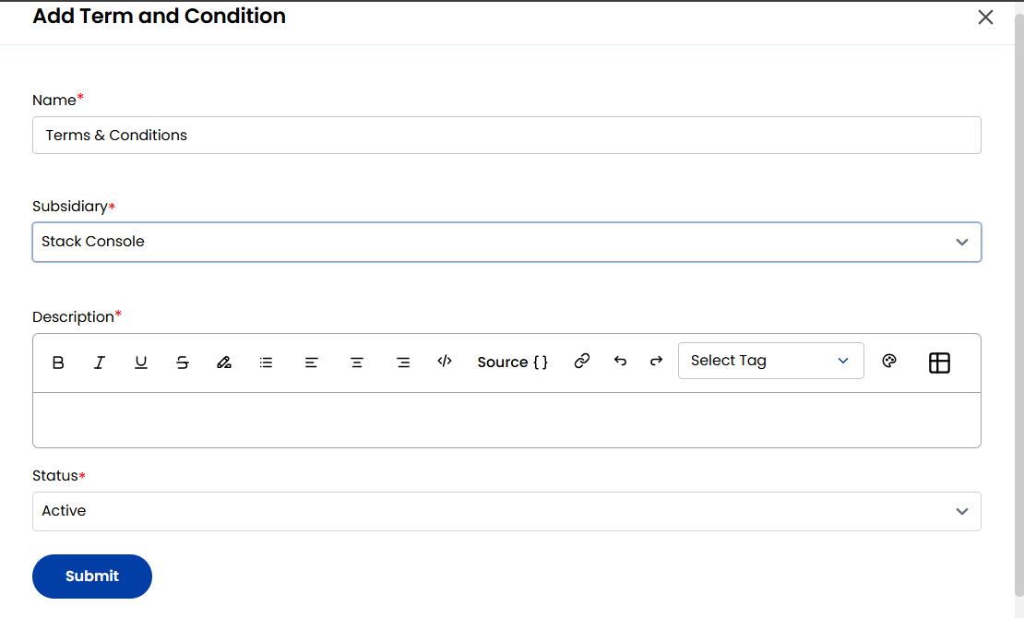Insert a bulleted list
Screen dimensions: 1024x618
pos(266,362)
